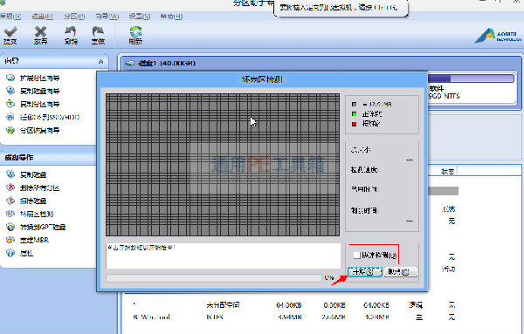
Task: Open the Partition (分区) menu
Action: point(74,16)
